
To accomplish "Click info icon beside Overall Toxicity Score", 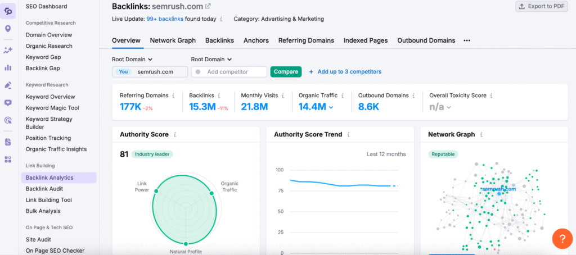I will pyautogui.click(x=492, y=95).
